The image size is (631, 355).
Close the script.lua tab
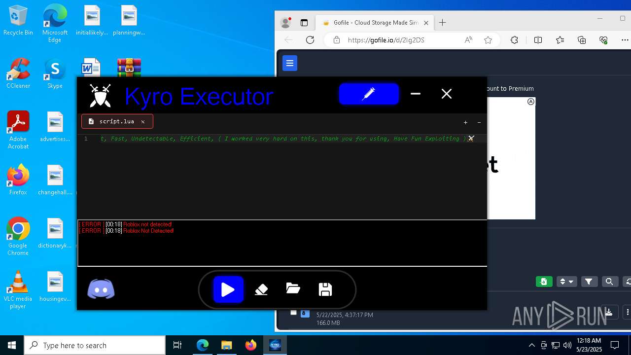(x=143, y=121)
